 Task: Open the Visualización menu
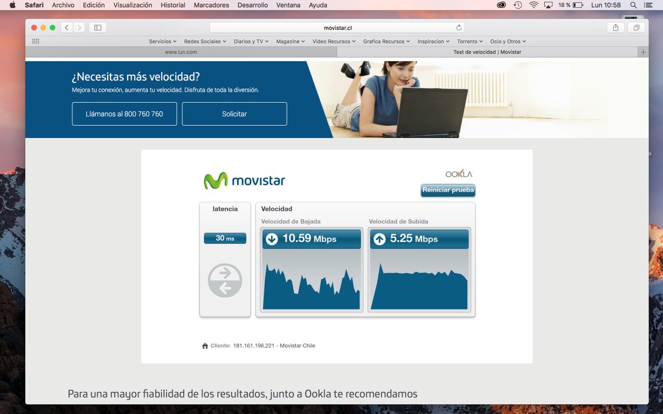pyautogui.click(x=133, y=5)
